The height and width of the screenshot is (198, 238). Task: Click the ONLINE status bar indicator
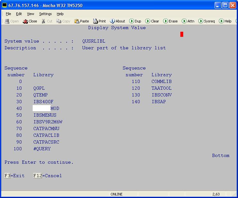coord(117,194)
